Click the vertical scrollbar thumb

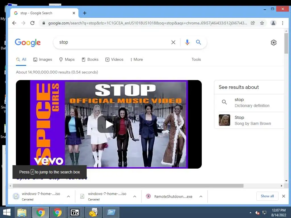[286, 43]
